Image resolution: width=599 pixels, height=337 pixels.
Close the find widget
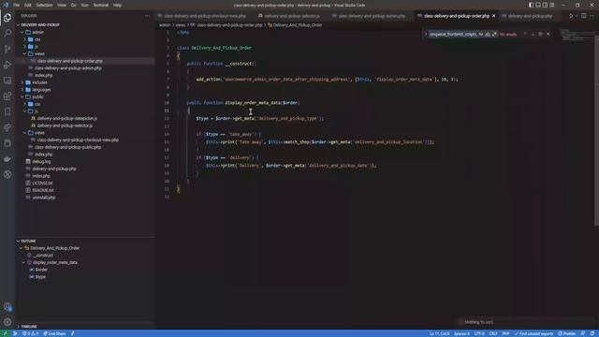tap(548, 34)
